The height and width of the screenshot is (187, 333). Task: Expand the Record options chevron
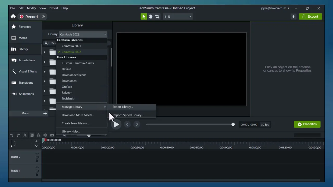(43, 16)
